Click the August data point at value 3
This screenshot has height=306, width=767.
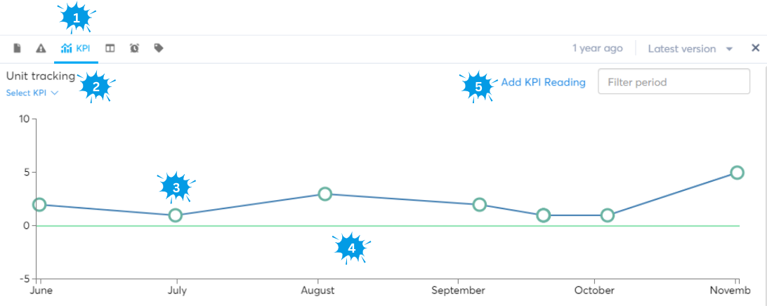pos(324,194)
